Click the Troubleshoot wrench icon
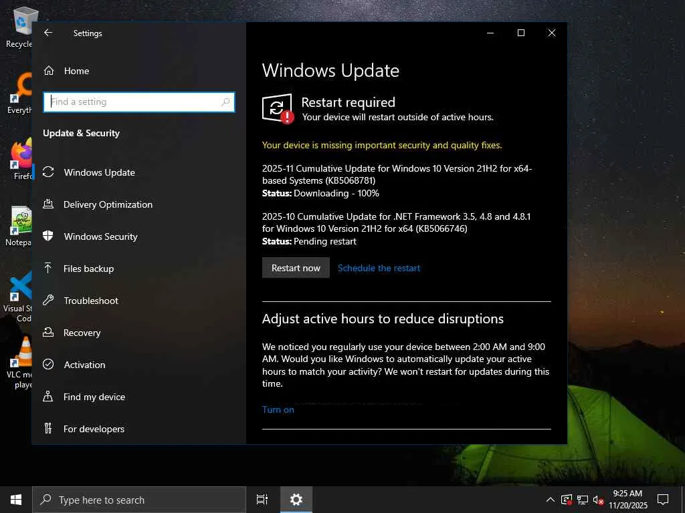Screen dimensions: 685x513 click(x=48, y=300)
